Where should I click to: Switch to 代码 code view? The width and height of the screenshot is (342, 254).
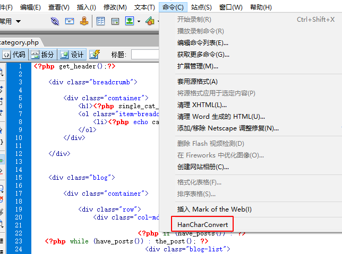[14, 55]
